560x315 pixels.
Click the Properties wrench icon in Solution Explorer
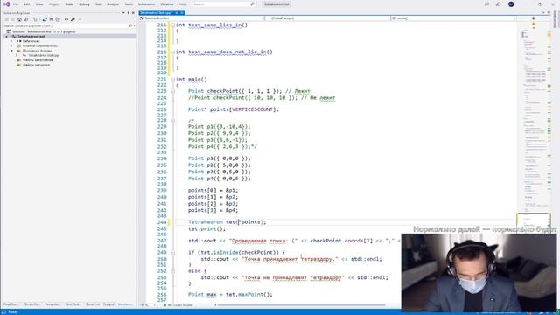click(73, 19)
